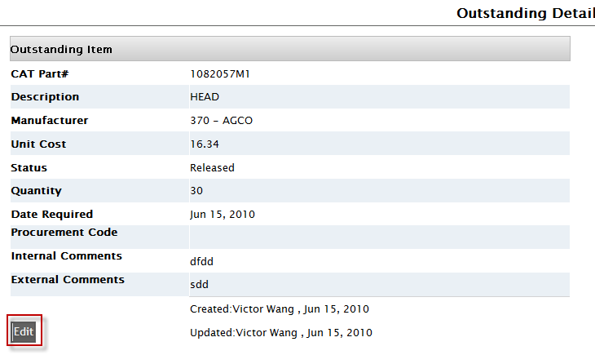Image resolution: width=595 pixels, height=355 pixels.
Task: Select the Released status value
Action: [x=212, y=168]
